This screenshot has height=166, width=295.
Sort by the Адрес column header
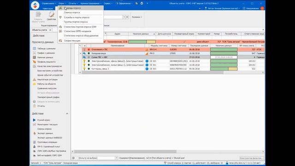coord(118,34)
